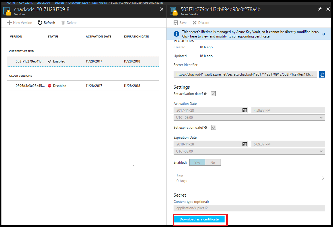Click the Save button label
Screen dimensions: 333x227
(183, 23)
